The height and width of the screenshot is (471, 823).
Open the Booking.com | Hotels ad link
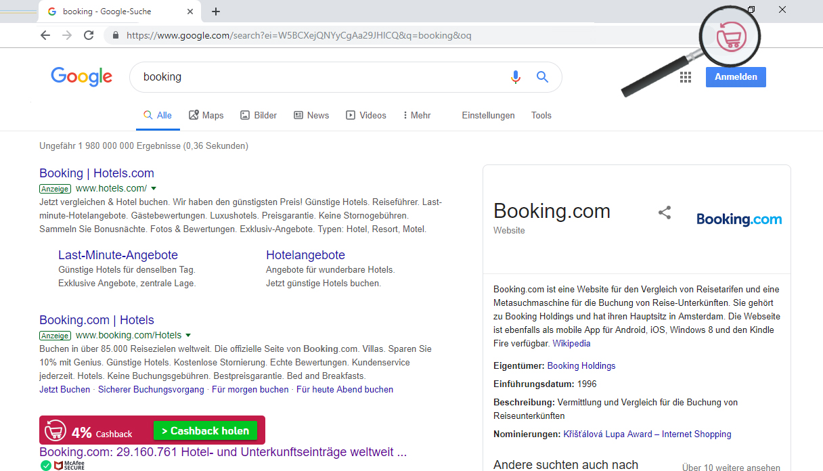(97, 320)
